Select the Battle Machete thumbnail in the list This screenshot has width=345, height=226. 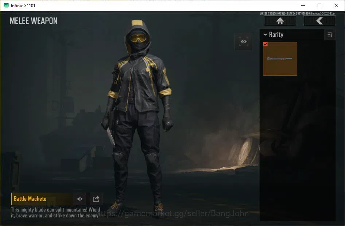[280, 59]
